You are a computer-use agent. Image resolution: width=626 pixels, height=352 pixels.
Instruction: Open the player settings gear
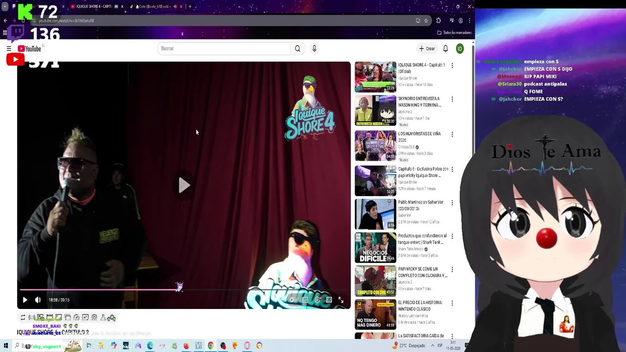[317, 300]
